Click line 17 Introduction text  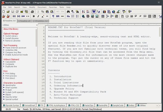point(62,77)
